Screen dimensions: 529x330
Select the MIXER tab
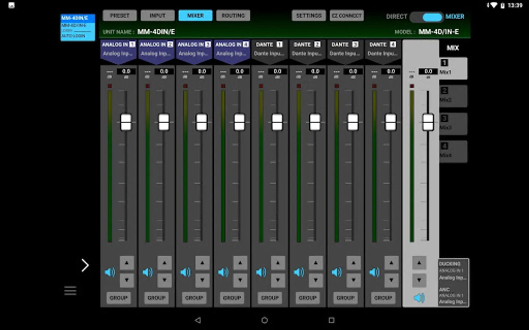click(195, 15)
